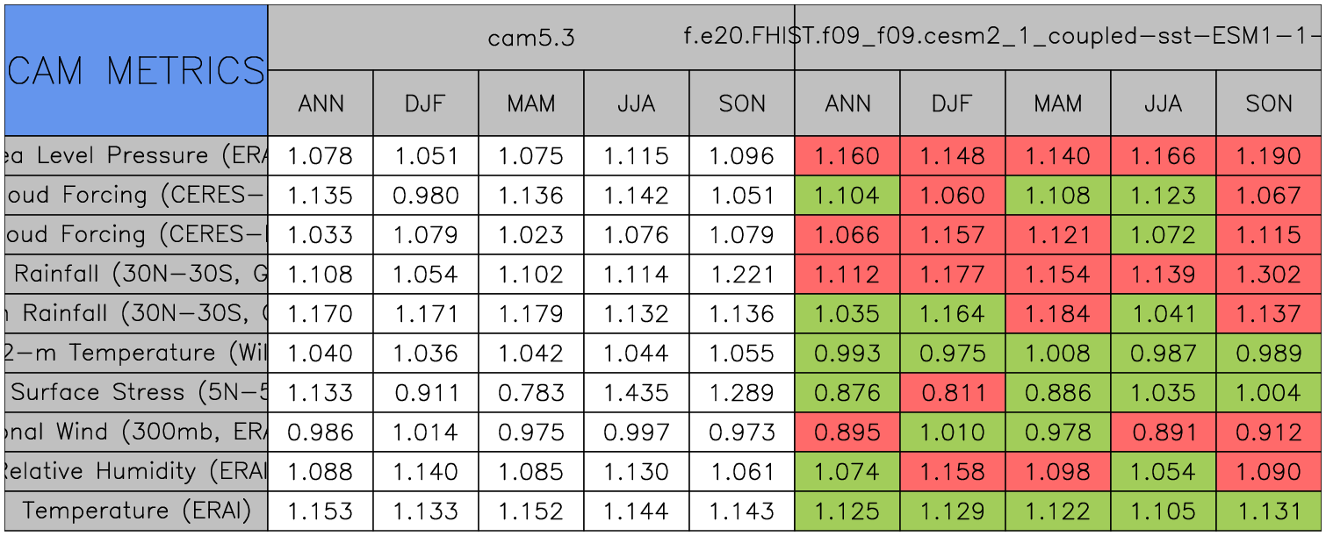Click the green cell with value 0.975
Image resolution: width=1326 pixels, height=536 pixels.
[x=953, y=354]
